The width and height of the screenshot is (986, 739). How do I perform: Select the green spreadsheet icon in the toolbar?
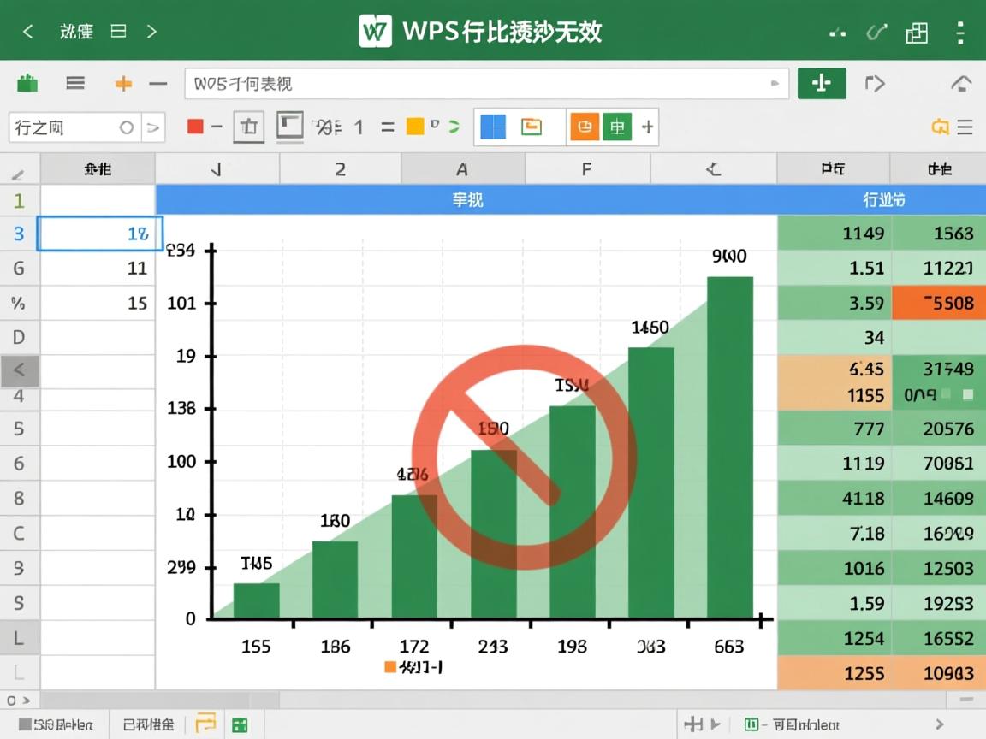coord(27,83)
